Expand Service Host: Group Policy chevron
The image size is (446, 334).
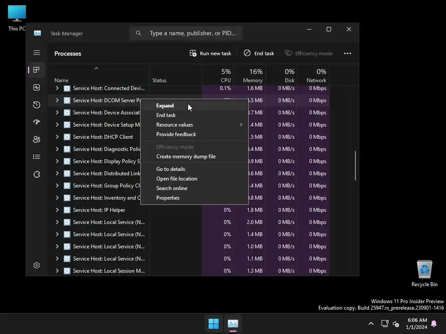[x=57, y=186]
